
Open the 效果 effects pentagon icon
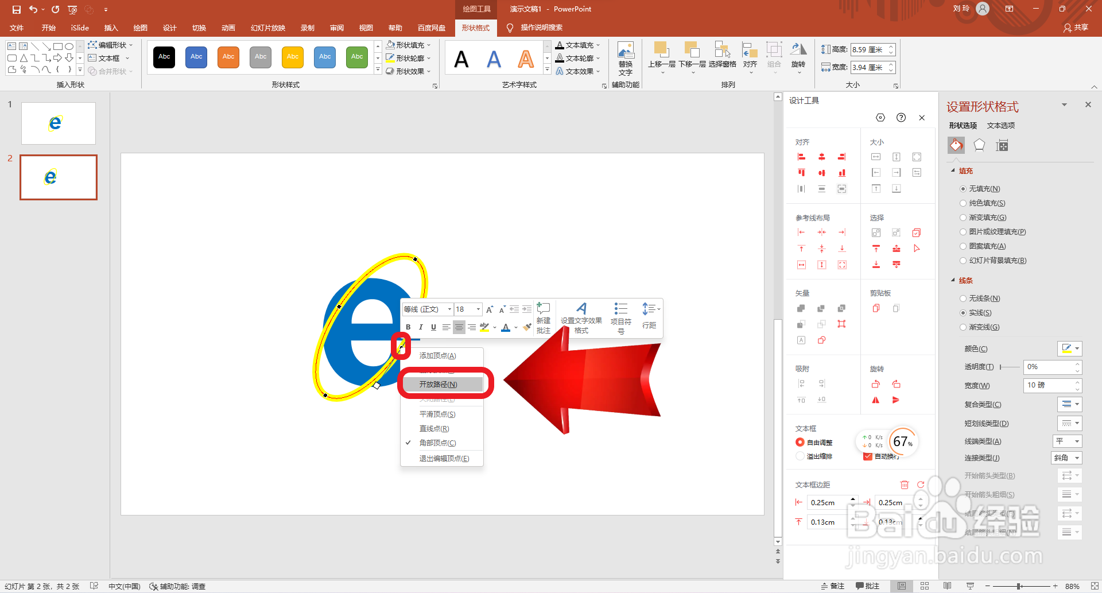[979, 145]
